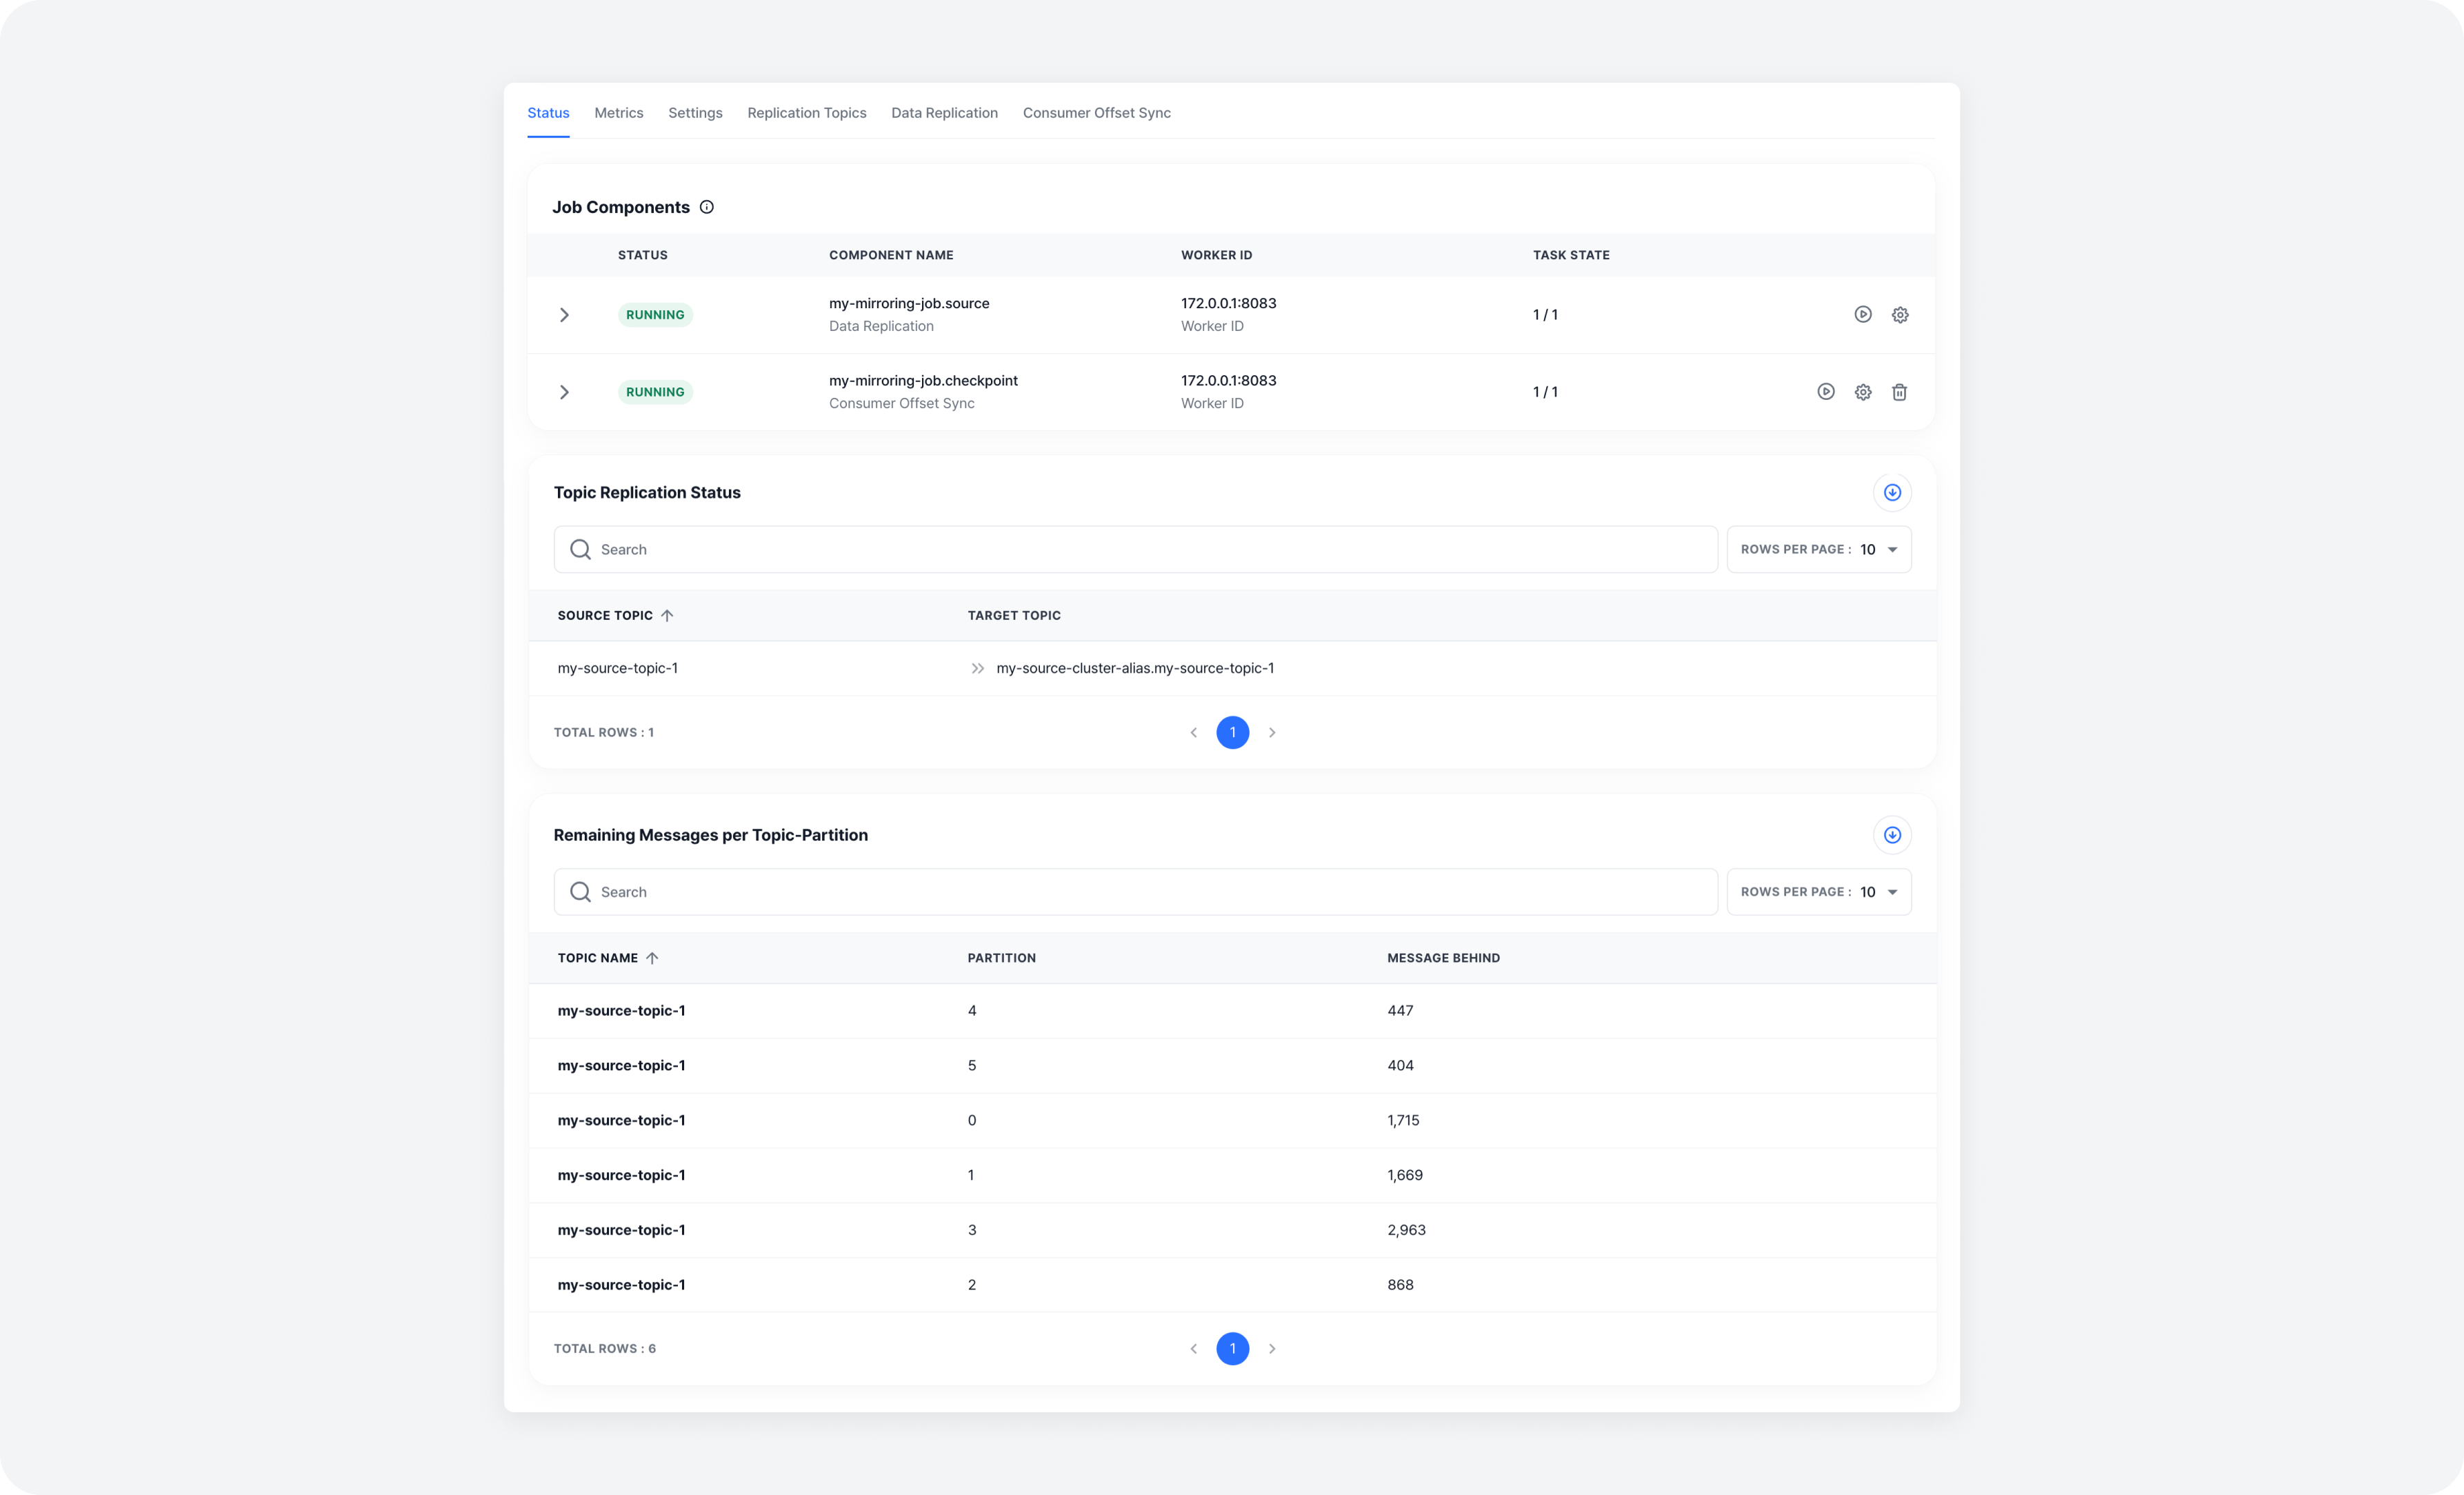Click my-source-topic-1 in Topic Replication Status
The height and width of the screenshot is (1495, 2464).
(617, 668)
